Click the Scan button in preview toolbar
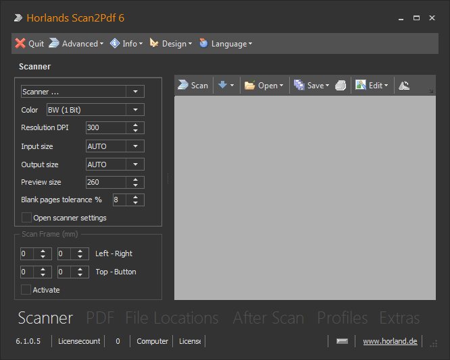Viewport: 450px width, 360px height. 193,86
